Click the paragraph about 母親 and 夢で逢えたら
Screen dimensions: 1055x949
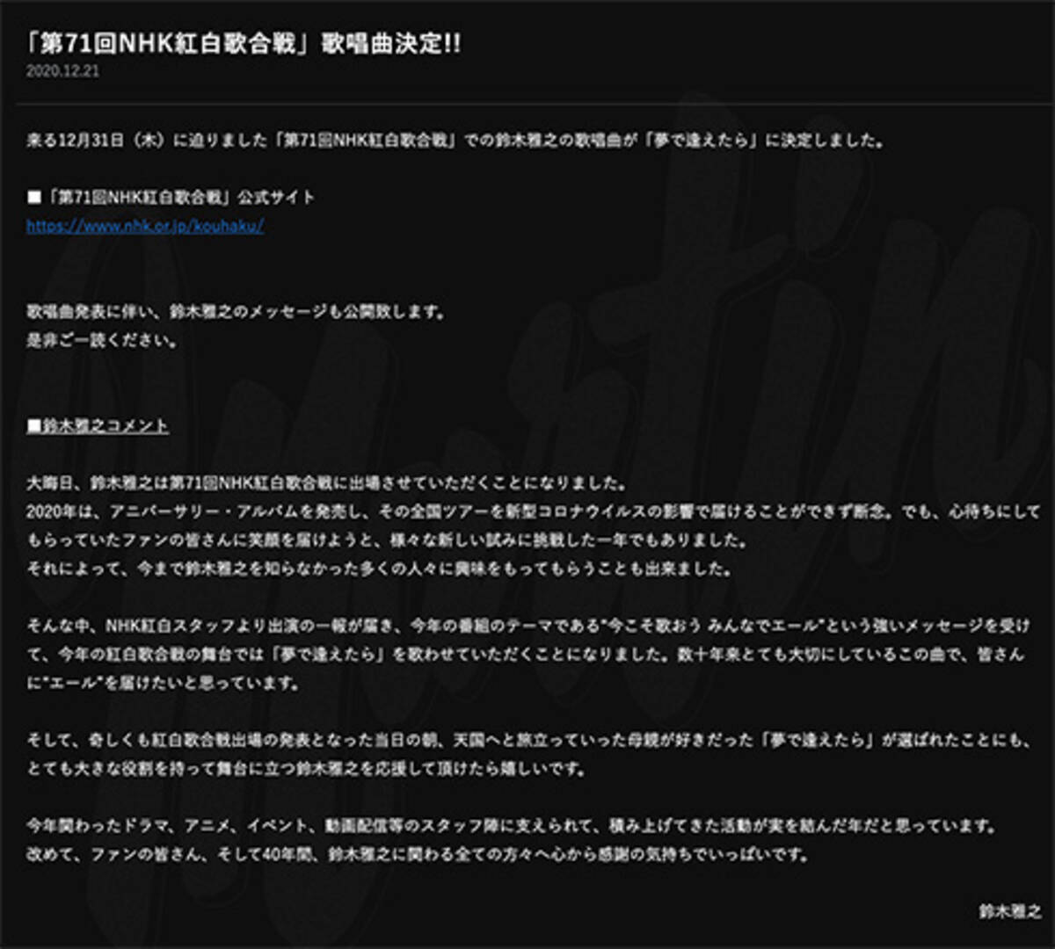[x=440, y=738]
